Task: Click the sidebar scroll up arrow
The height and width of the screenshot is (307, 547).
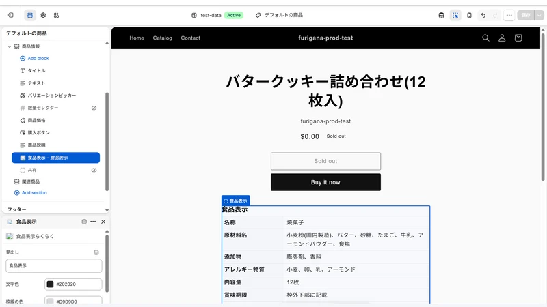Action: pyautogui.click(x=107, y=44)
